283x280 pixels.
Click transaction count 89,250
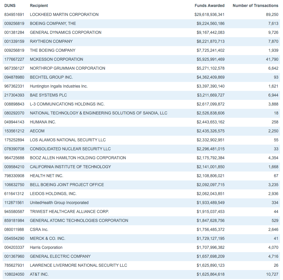pos(272,15)
